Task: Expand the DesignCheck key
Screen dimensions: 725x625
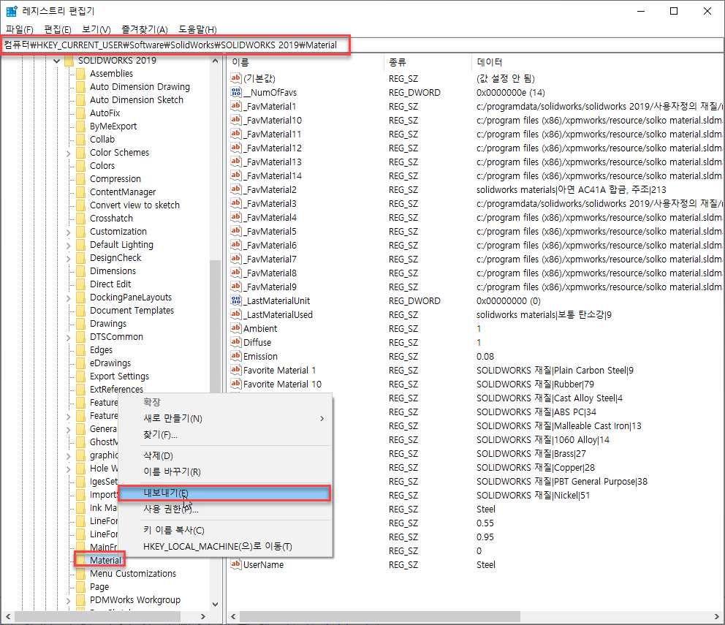Action: point(69,259)
